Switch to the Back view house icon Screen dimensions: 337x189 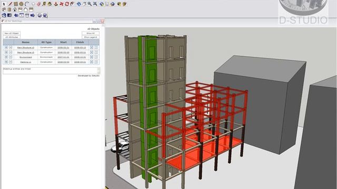[26, 9]
